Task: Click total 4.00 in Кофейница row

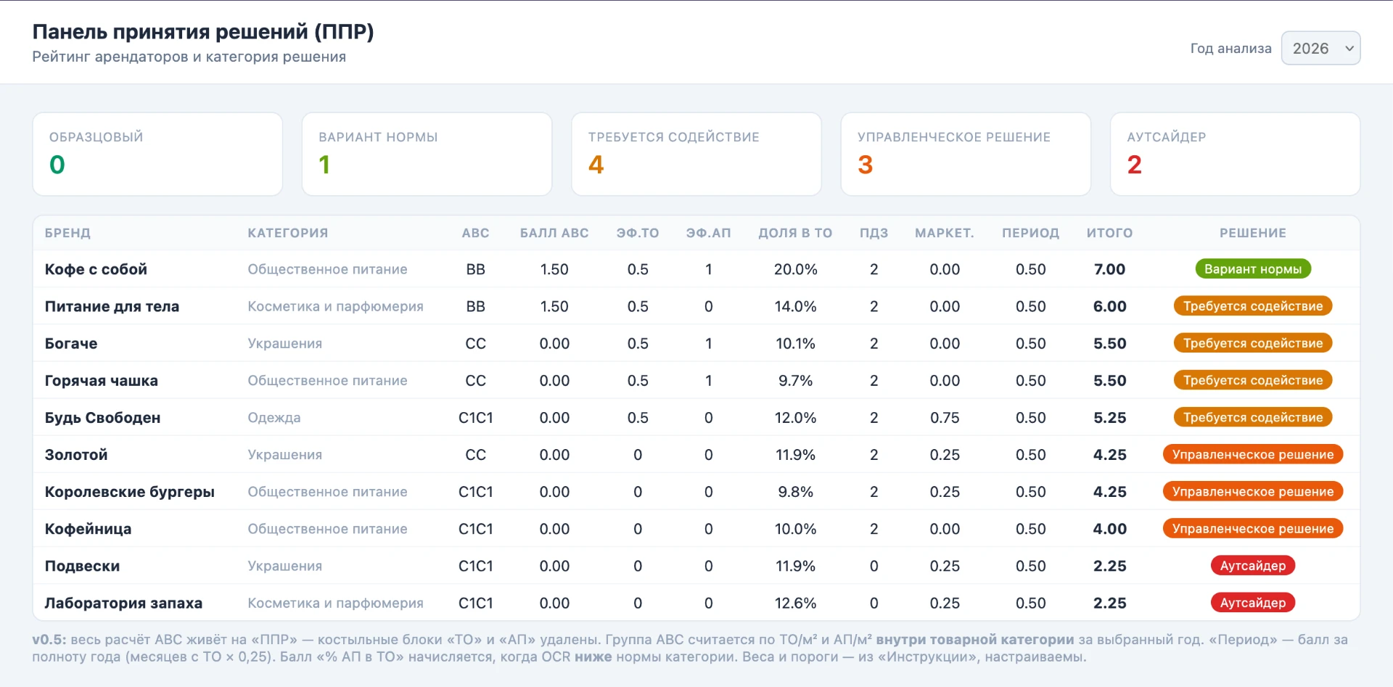Action: pyautogui.click(x=1109, y=529)
